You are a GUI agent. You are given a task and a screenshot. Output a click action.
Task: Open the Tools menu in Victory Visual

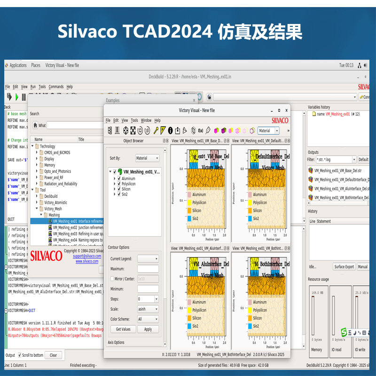(x=134, y=120)
